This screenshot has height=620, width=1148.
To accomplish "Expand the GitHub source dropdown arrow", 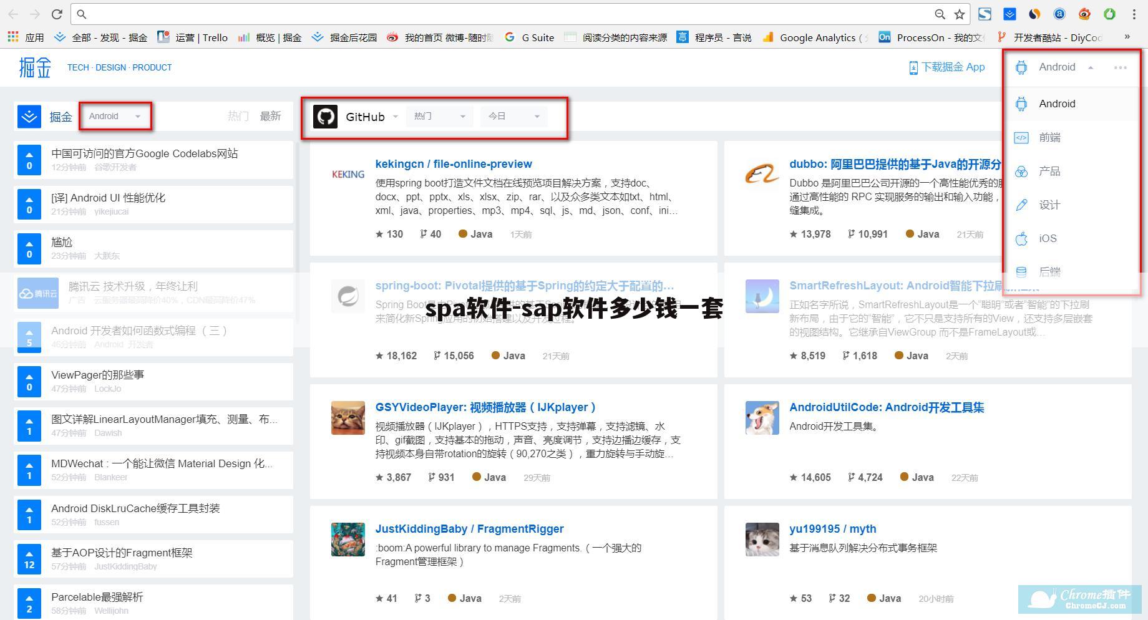I will pos(395,117).
